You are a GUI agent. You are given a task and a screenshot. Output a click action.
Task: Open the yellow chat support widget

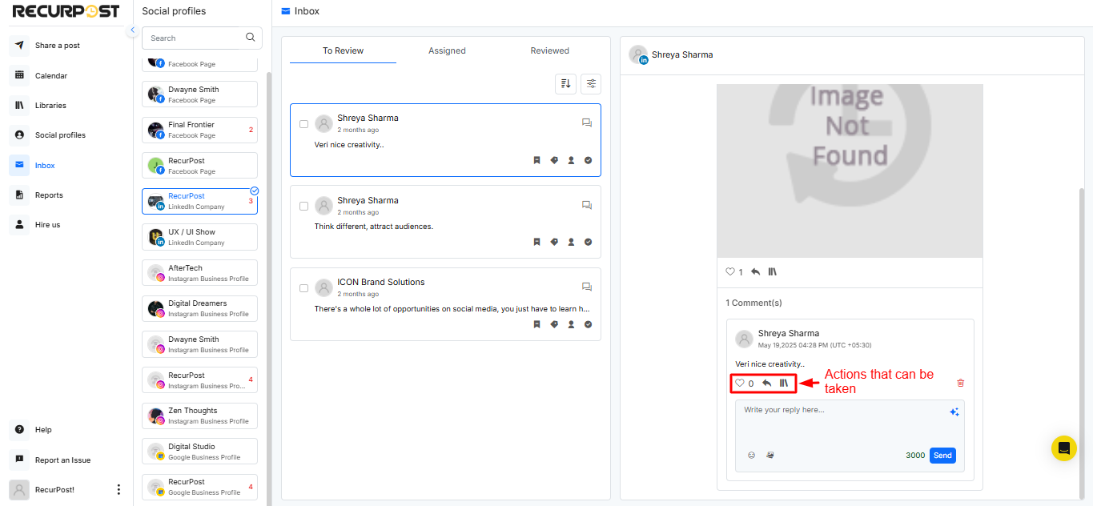[x=1064, y=448]
